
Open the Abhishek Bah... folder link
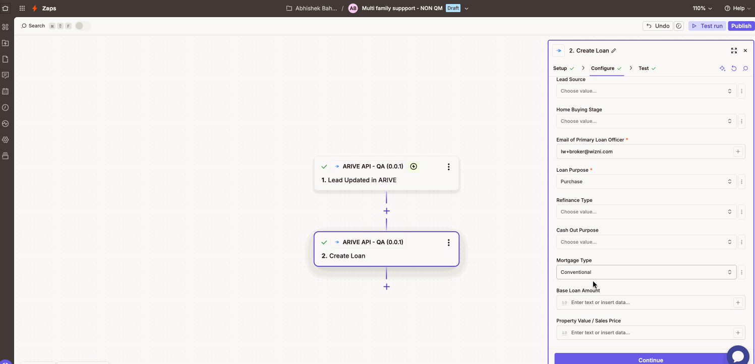(312, 8)
